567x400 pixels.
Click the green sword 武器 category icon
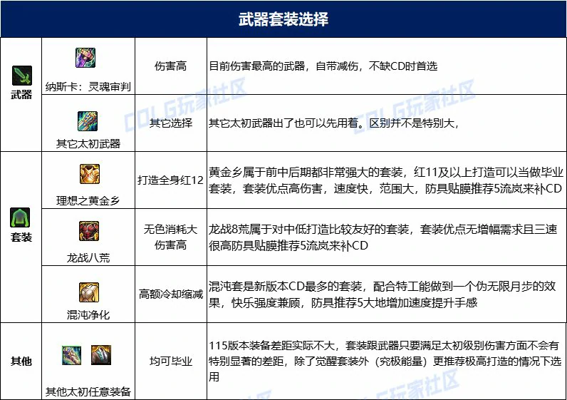[x=21, y=76]
